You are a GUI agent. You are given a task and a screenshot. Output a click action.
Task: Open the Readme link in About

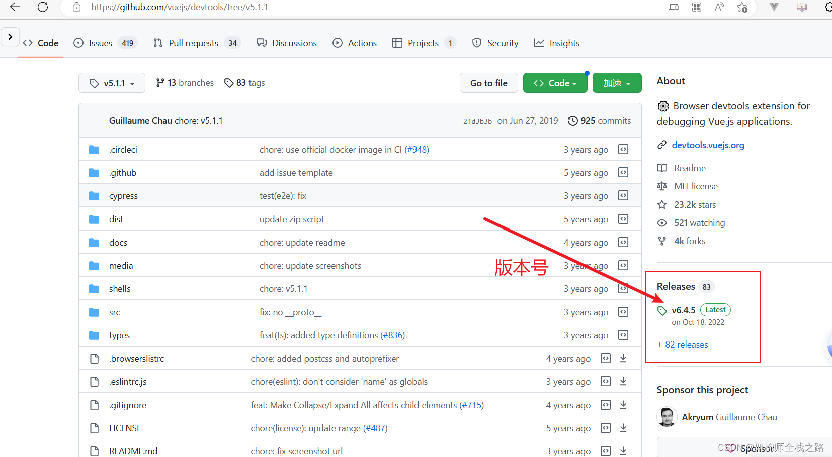690,168
